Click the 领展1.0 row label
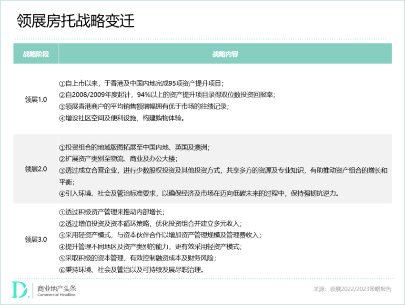 [36, 99]
